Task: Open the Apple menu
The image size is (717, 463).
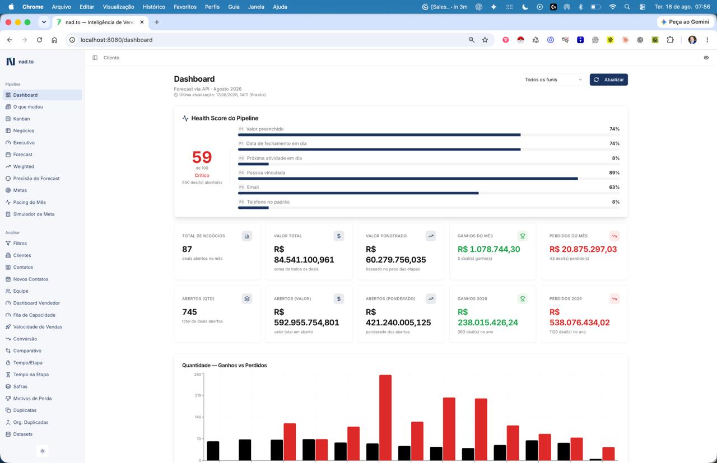Action: click(x=11, y=7)
